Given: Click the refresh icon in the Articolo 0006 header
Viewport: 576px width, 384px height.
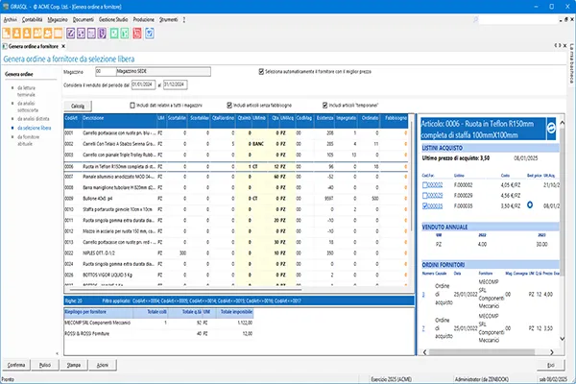Looking at the screenshot, I should tap(551, 129).
